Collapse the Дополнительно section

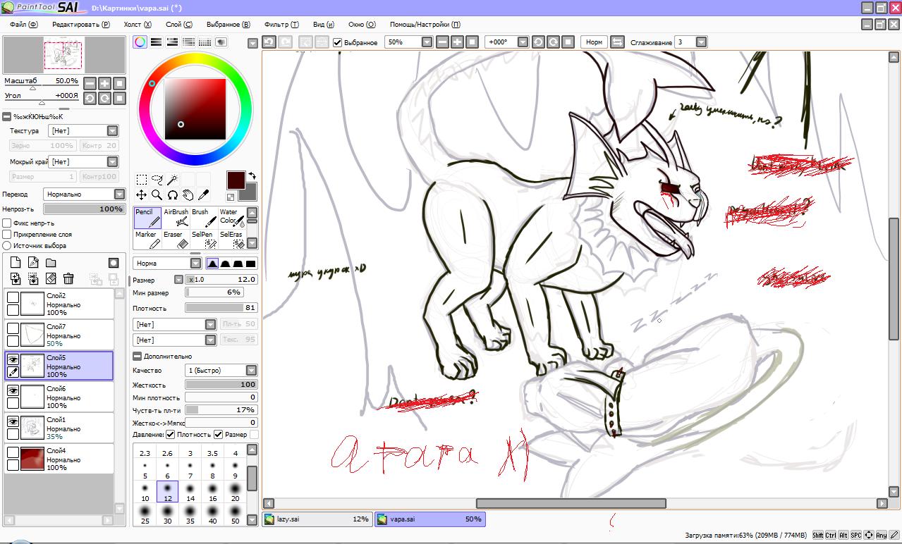(137, 357)
